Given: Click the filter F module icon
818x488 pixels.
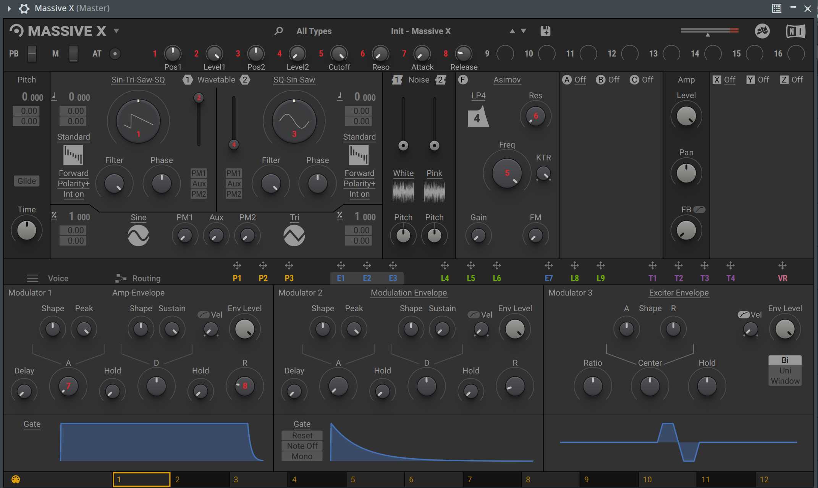Looking at the screenshot, I should point(462,79).
